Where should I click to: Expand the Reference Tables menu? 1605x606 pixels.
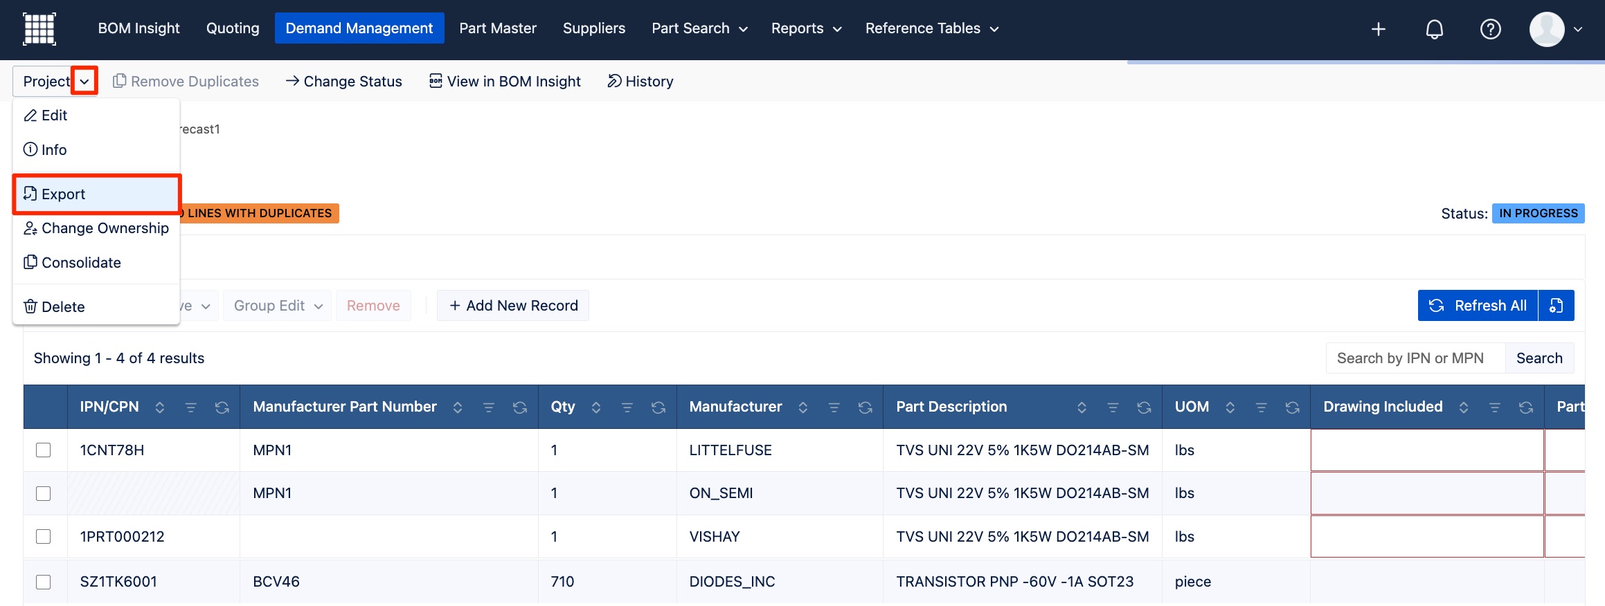pos(994,29)
